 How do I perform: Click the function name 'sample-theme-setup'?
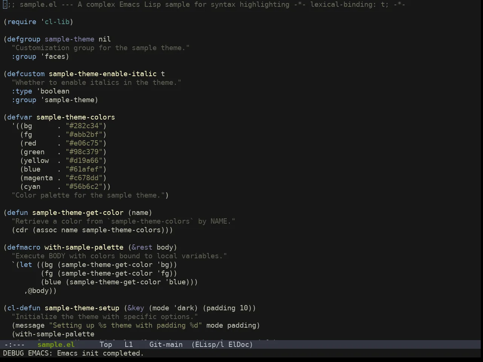[82, 308]
